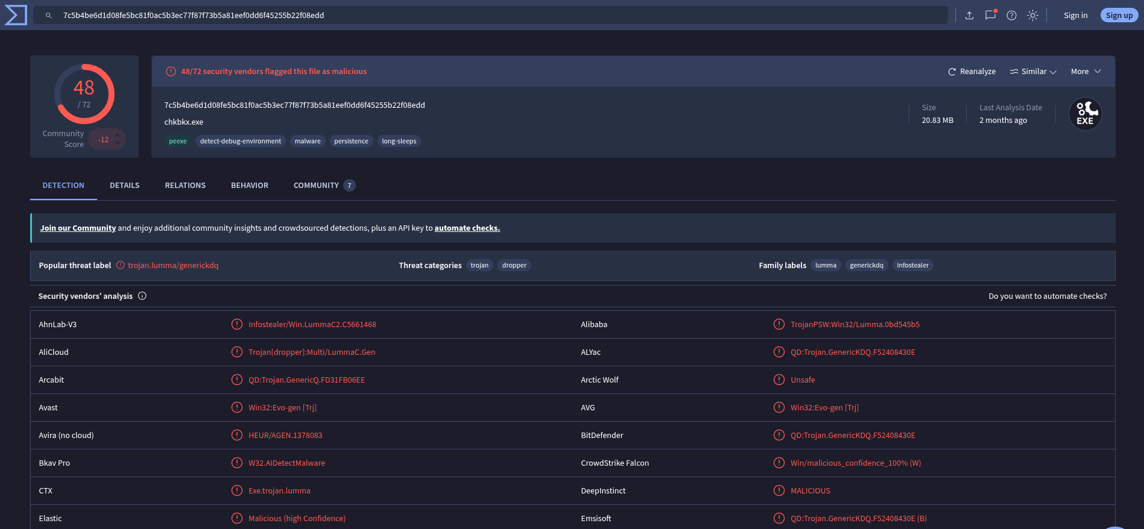Click the Sign up button

click(1119, 16)
